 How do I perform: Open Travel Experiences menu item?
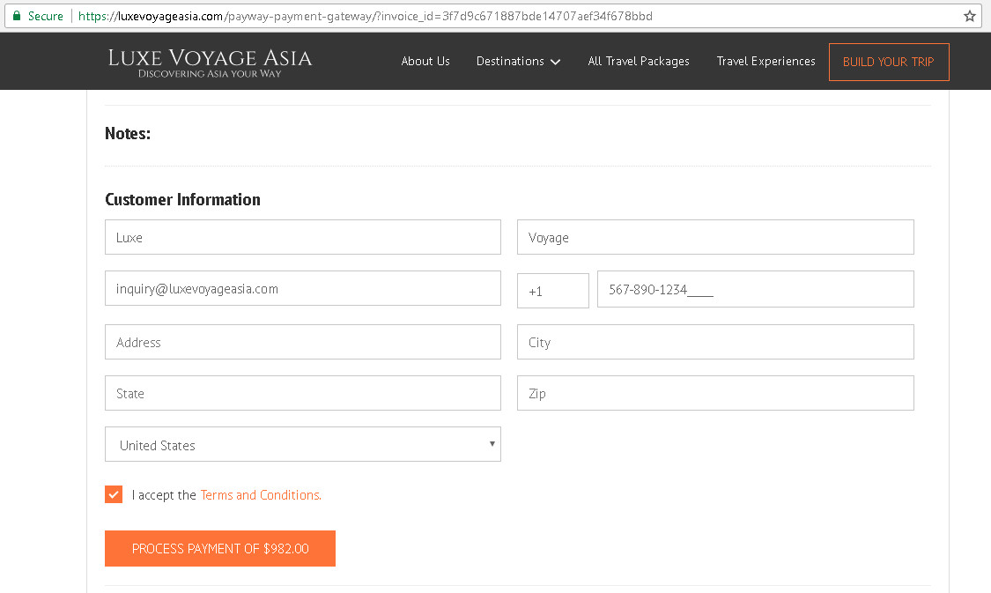tap(766, 62)
